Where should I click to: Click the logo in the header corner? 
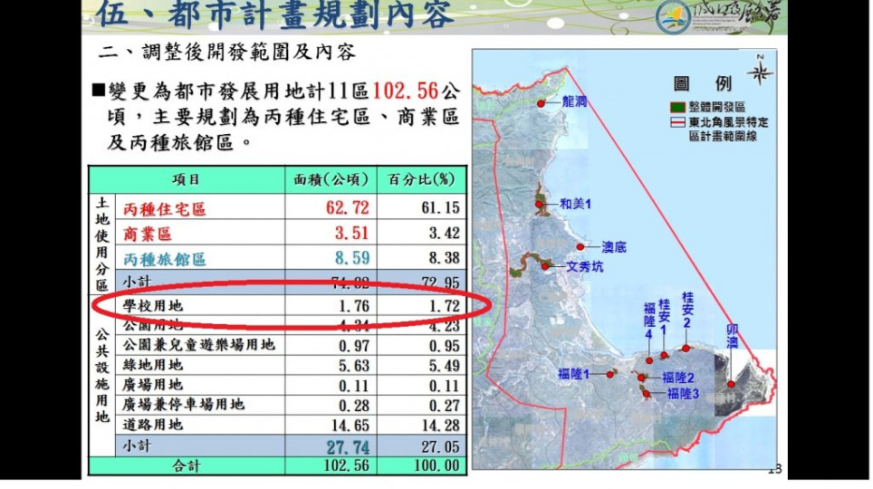pos(673,17)
